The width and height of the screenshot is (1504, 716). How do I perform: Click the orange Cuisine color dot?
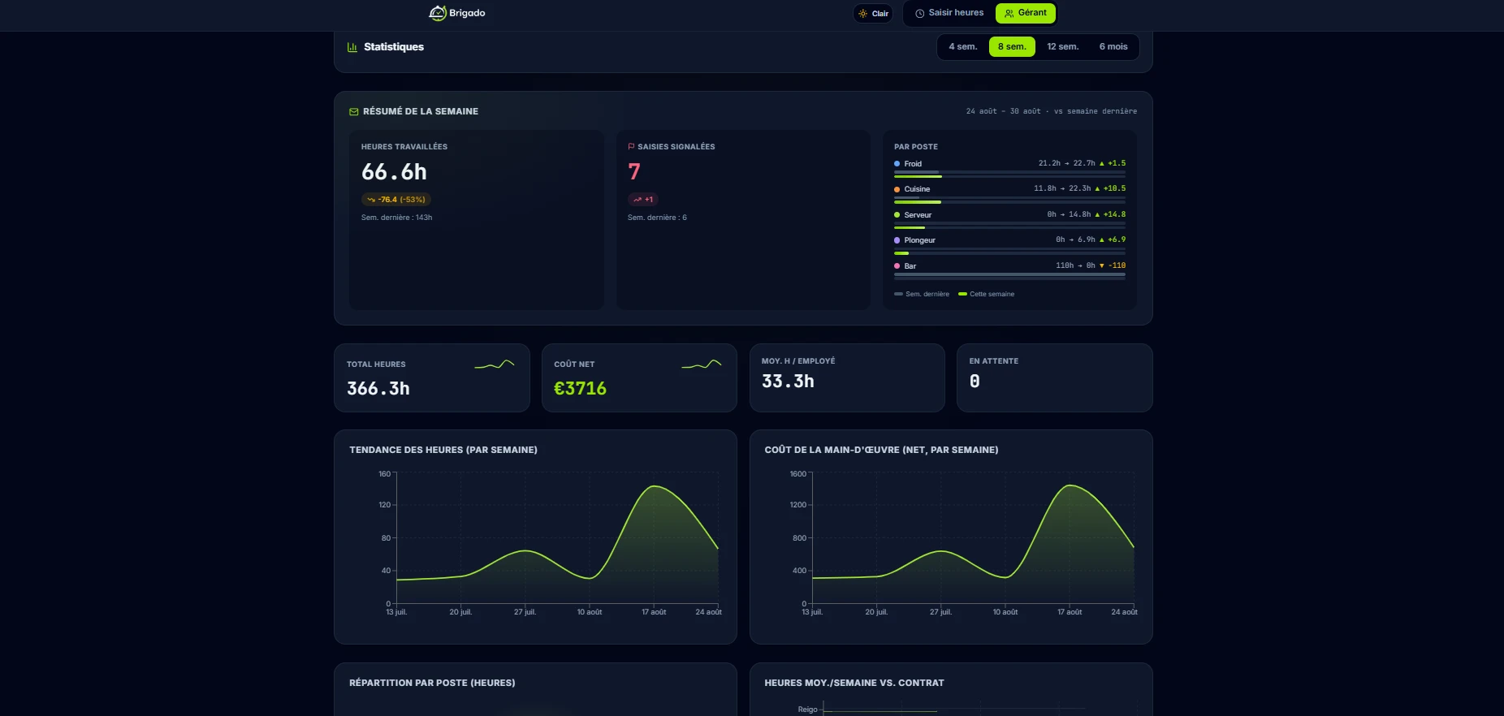pyautogui.click(x=897, y=189)
